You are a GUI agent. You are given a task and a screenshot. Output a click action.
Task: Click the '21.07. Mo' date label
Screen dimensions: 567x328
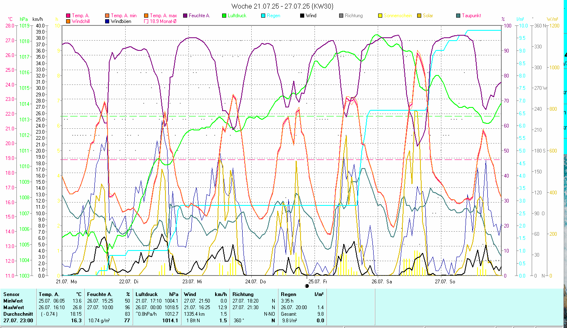pyautogui.click(x=67, y=282)
